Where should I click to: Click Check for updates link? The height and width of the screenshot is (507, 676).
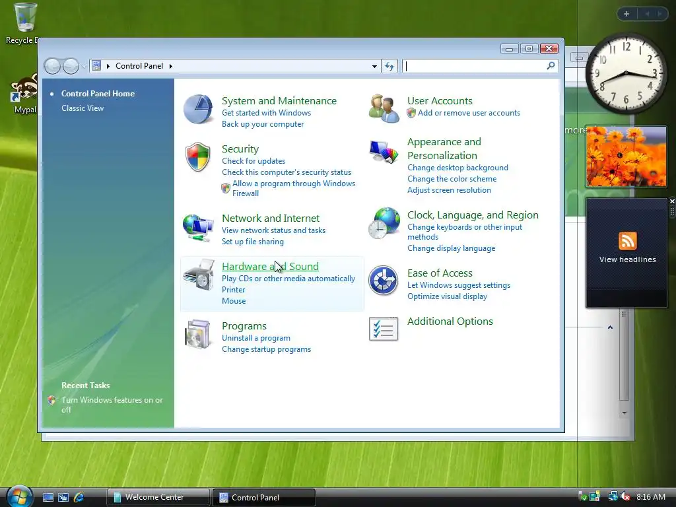(253, 161)
